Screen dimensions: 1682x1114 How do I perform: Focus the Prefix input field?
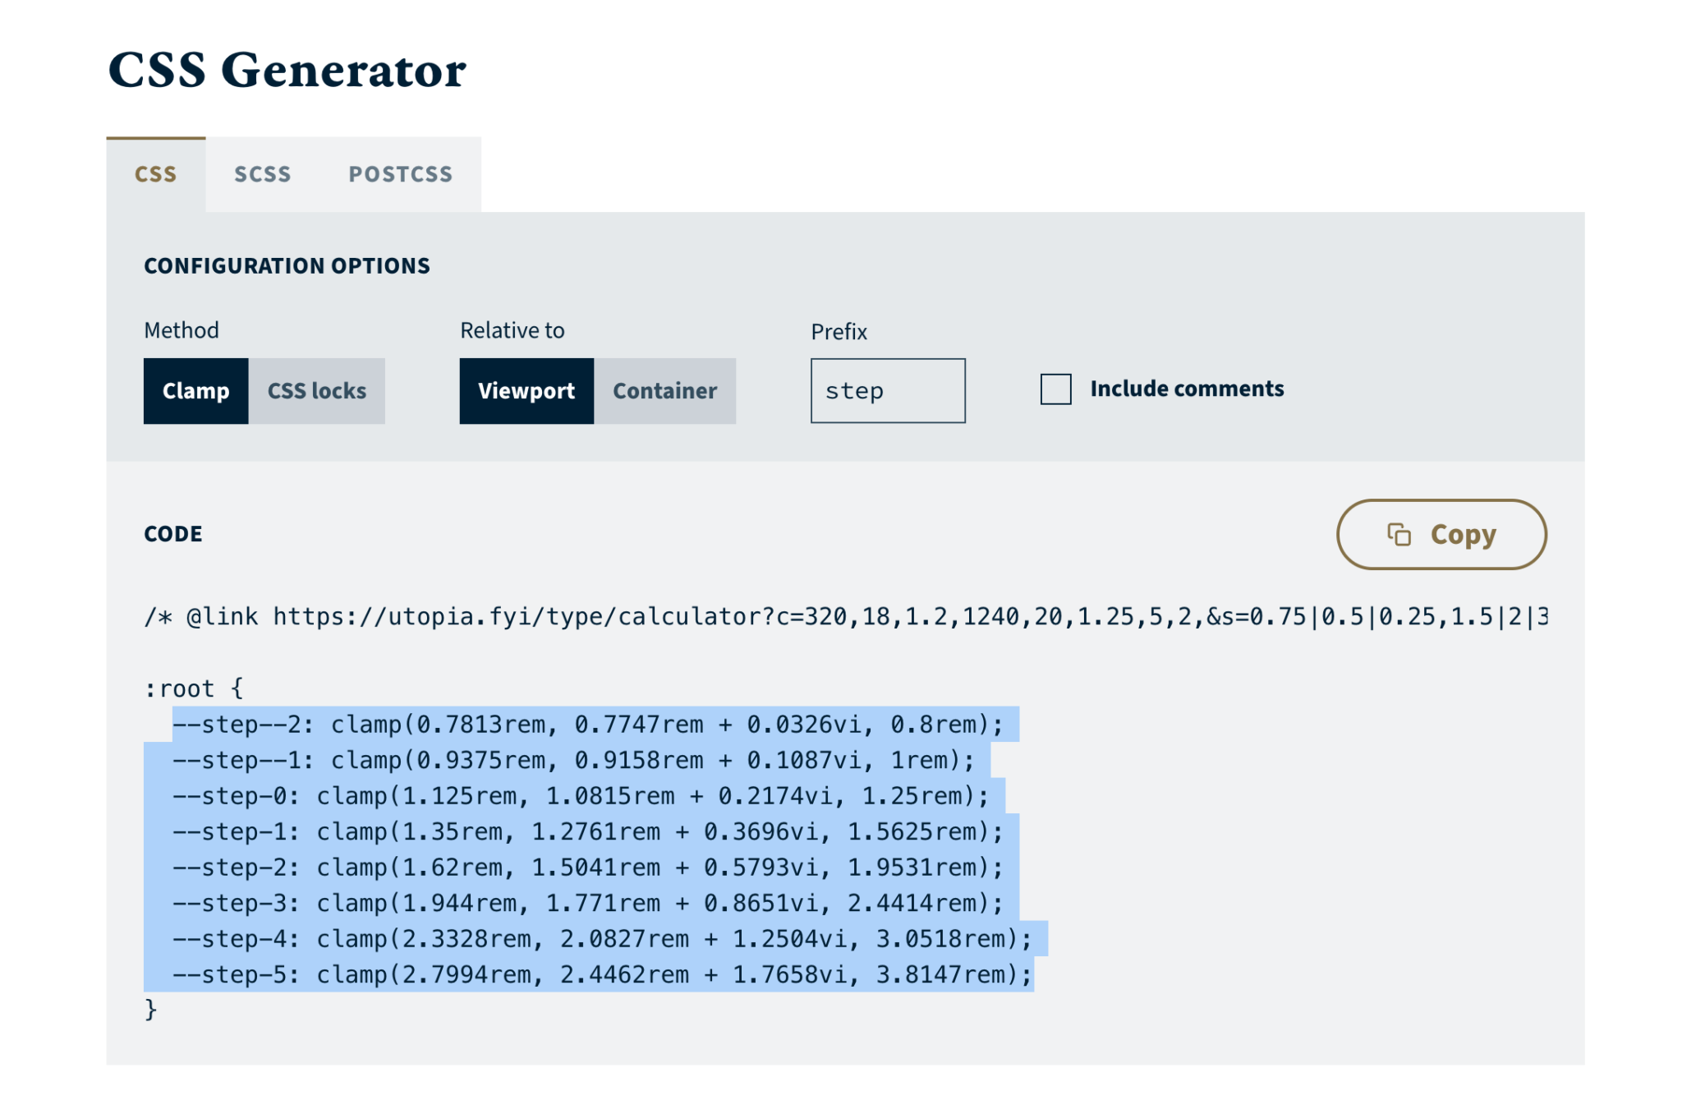click(887, 391)
